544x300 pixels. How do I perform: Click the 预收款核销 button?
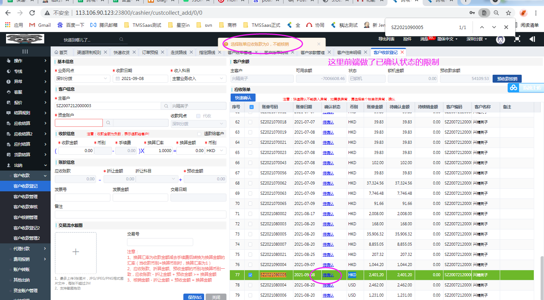tap(507, 78)
